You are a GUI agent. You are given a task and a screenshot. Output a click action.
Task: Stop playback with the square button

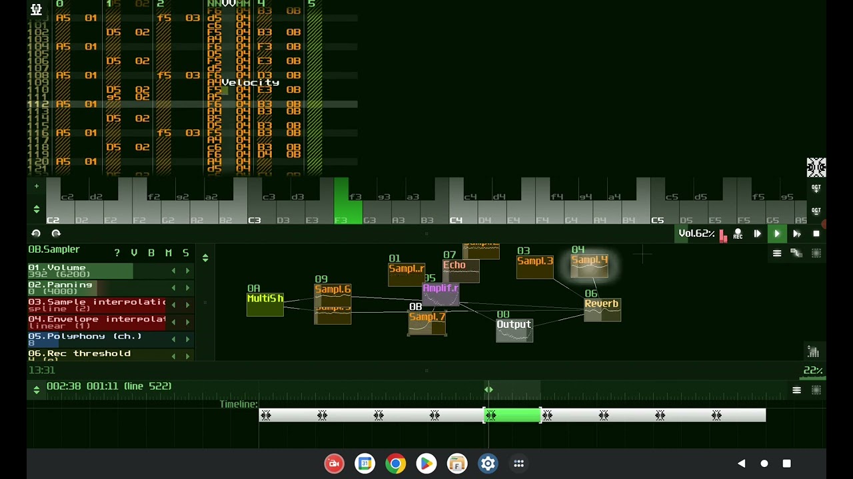tap(816, 234)
